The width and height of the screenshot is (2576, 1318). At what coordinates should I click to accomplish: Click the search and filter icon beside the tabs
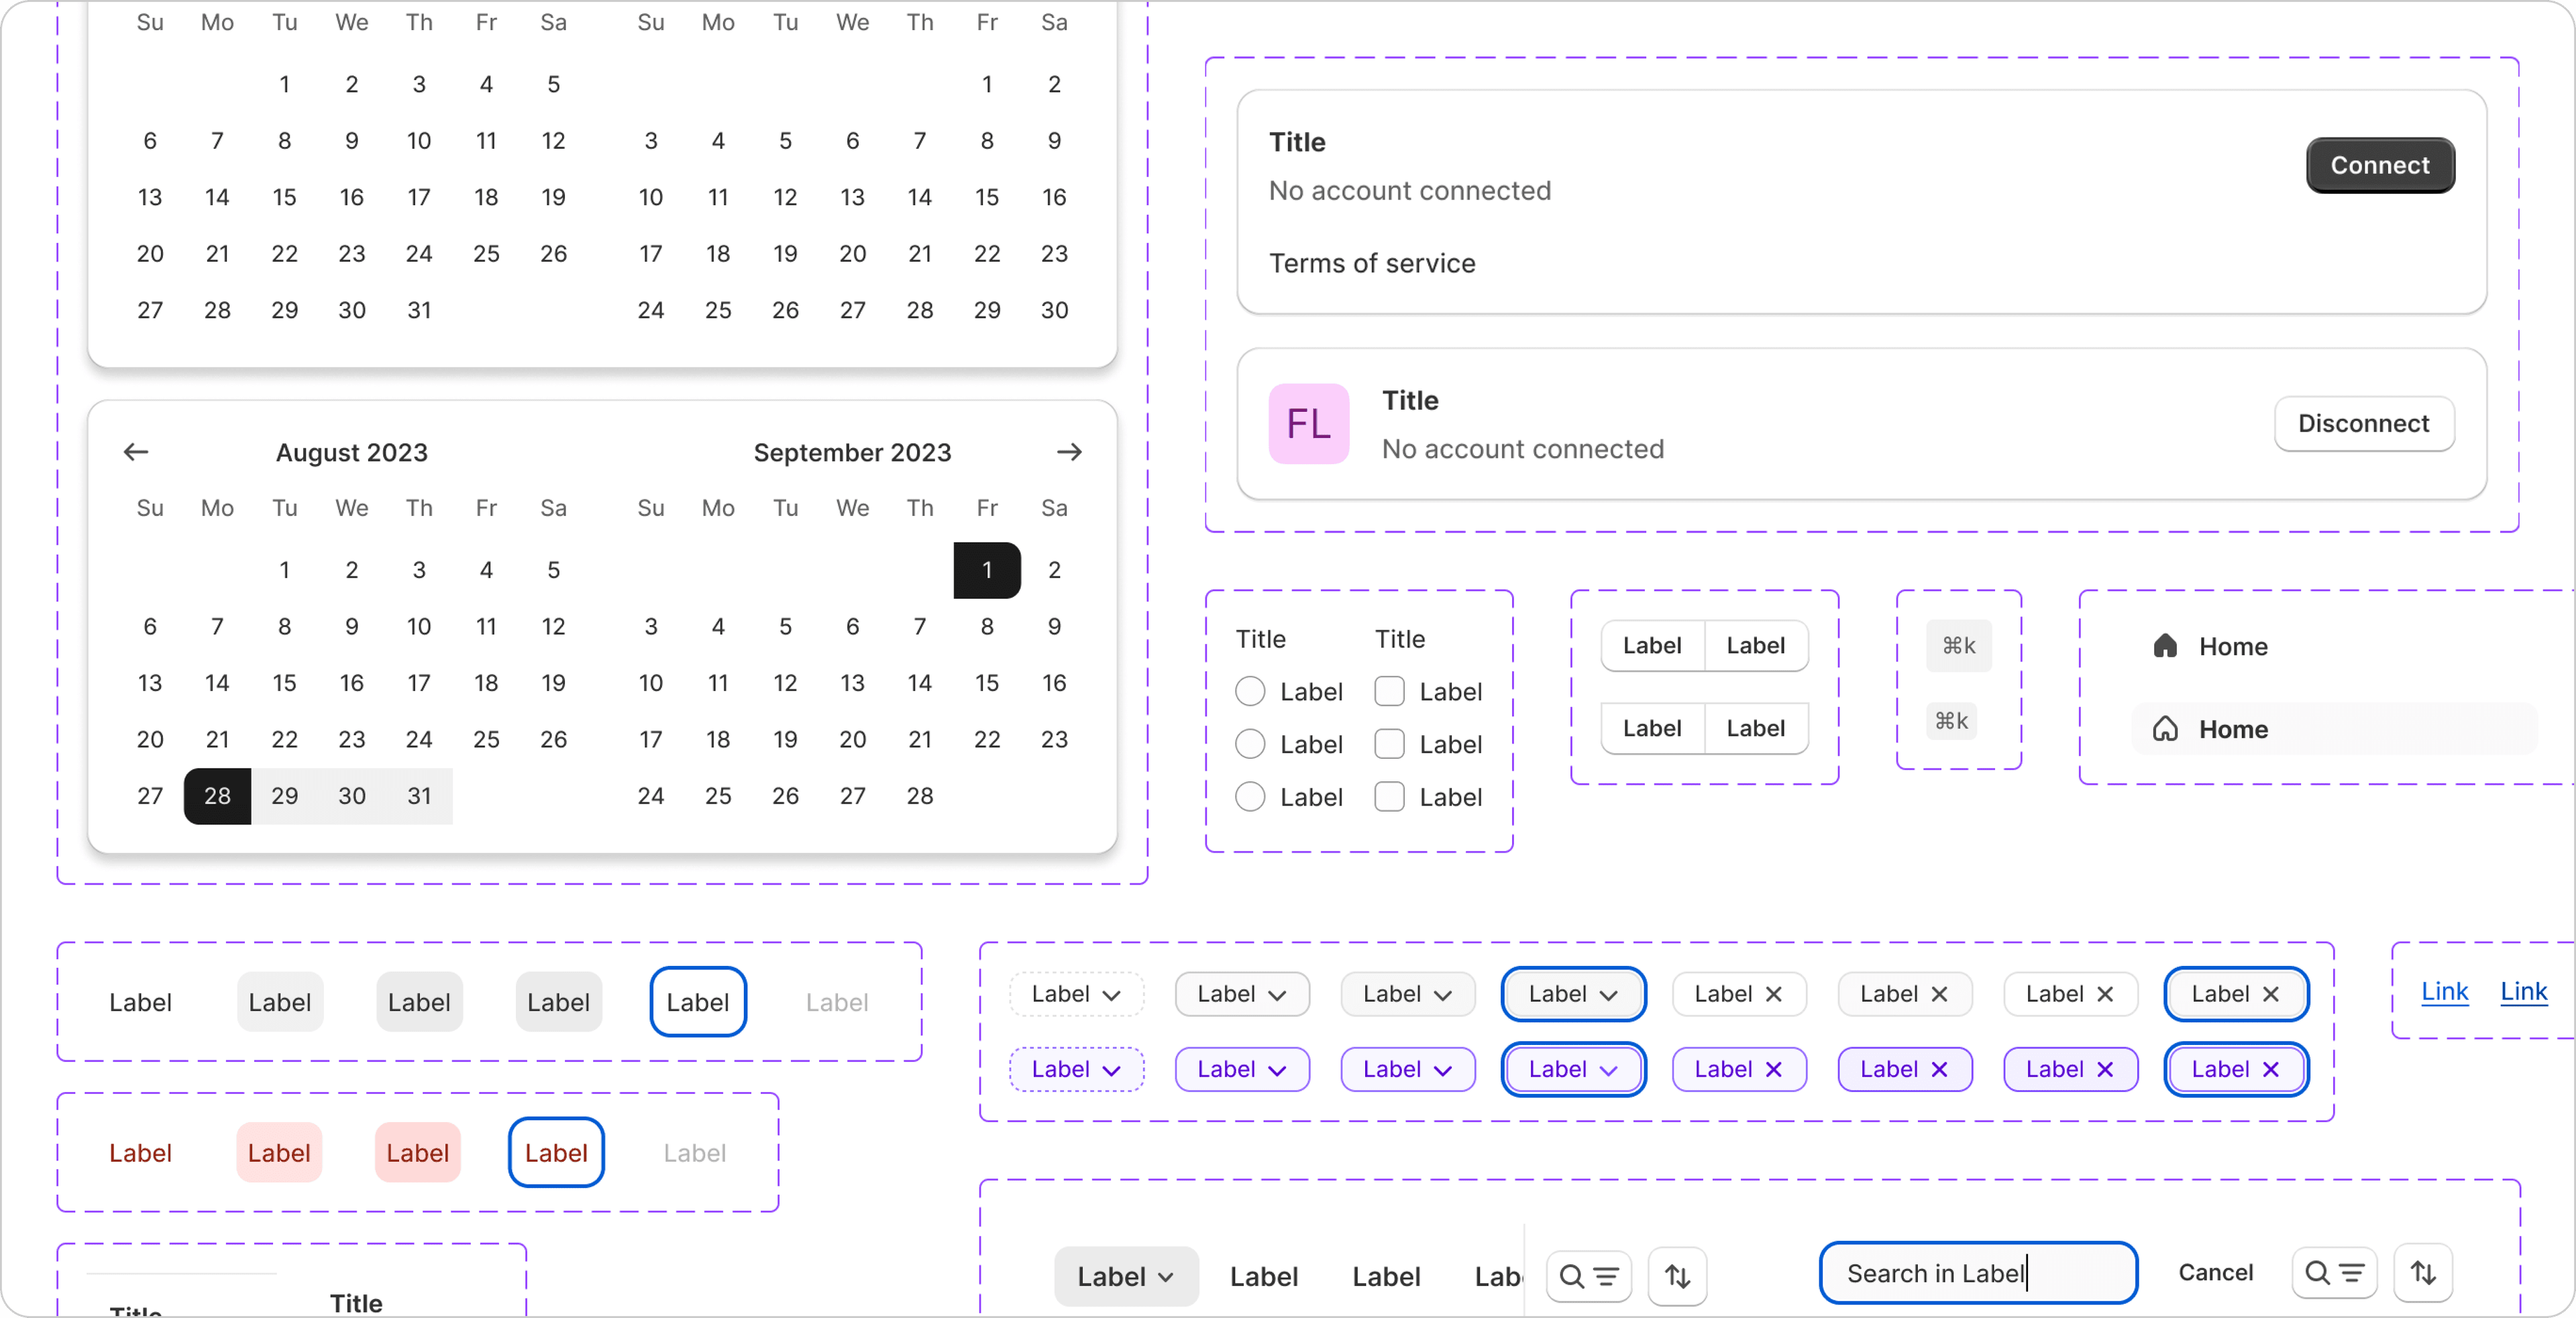tap(1588, 1276)
